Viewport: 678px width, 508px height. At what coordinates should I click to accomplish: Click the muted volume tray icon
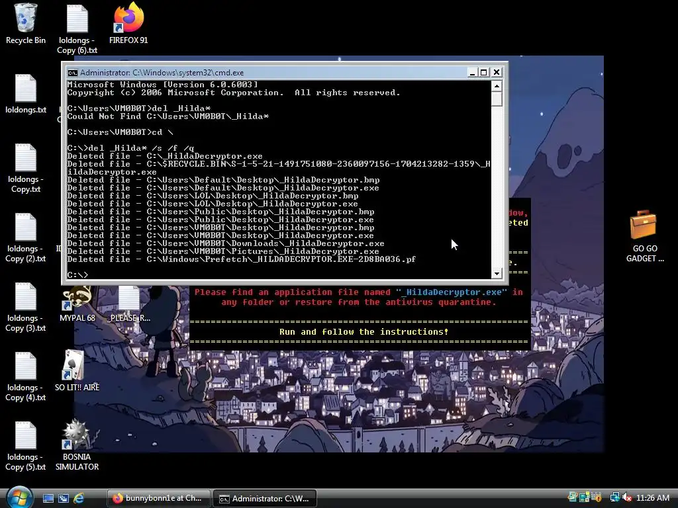tap(628, 497)
